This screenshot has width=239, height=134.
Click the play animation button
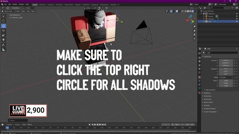coord(100,125)
